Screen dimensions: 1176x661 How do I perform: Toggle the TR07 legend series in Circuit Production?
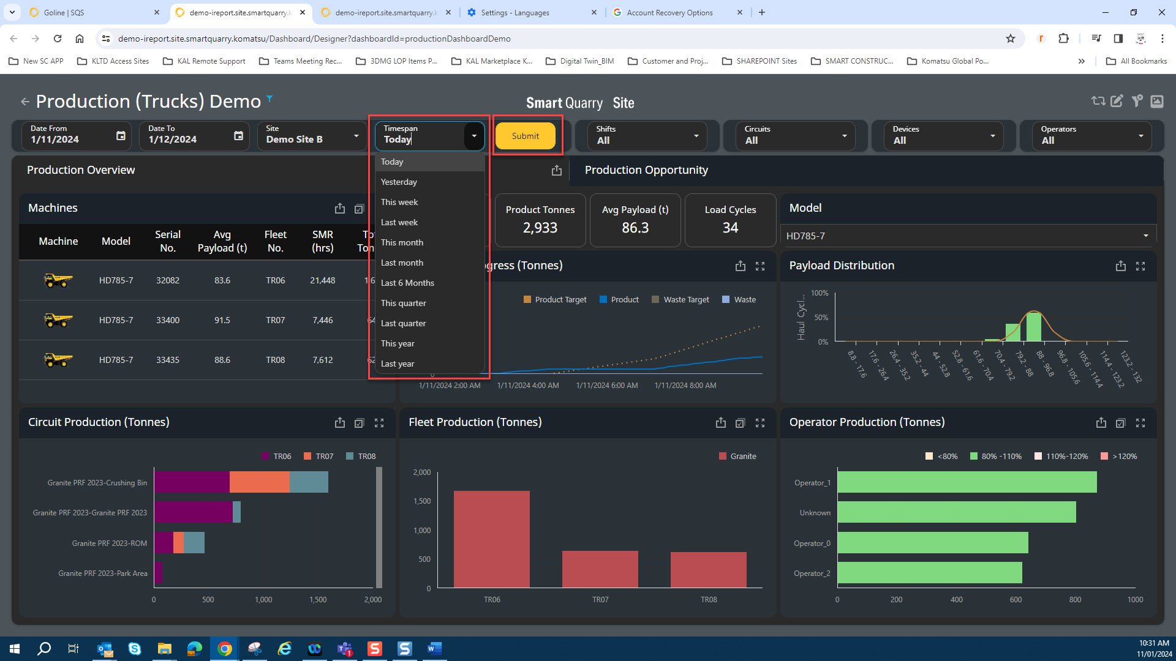318,457
